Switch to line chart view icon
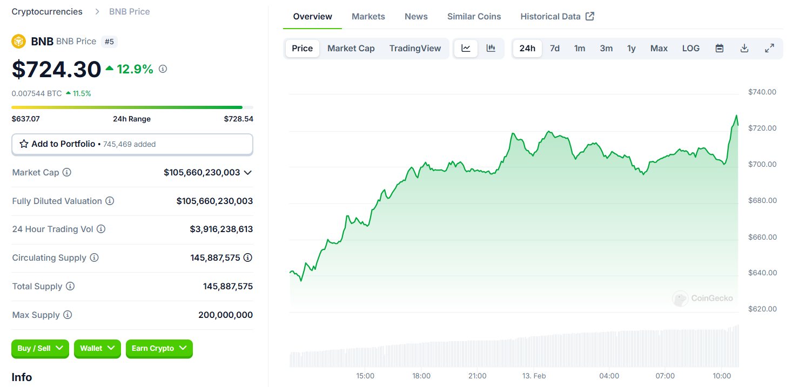Image resolution: width=806 pixels, height=387 pixels. (466, 48)
